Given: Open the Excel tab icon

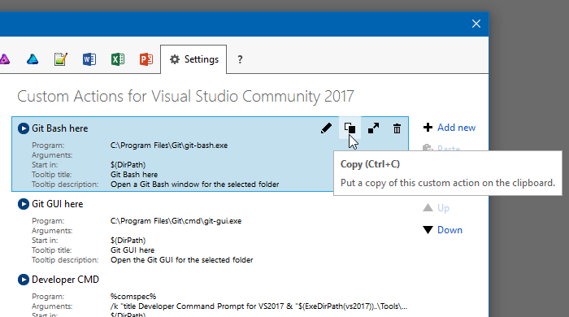Looking at the screenshot, I should point(118,59).
